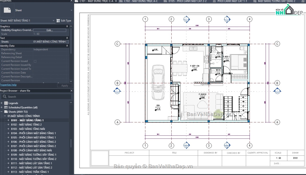Screen dimensions: 306x175
Task: Select grid bubble B on left side
Action: coord(117,83)
